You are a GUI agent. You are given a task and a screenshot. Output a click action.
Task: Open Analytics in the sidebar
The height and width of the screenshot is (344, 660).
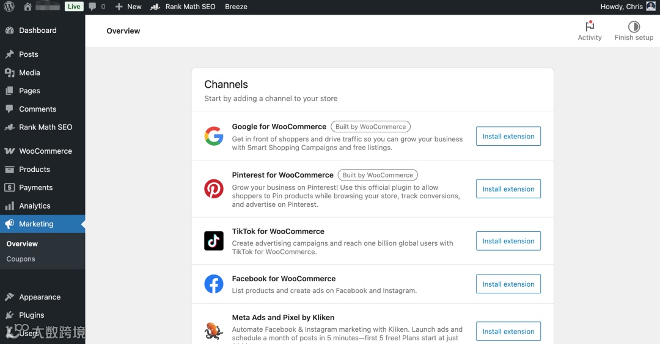coord(34,206)
